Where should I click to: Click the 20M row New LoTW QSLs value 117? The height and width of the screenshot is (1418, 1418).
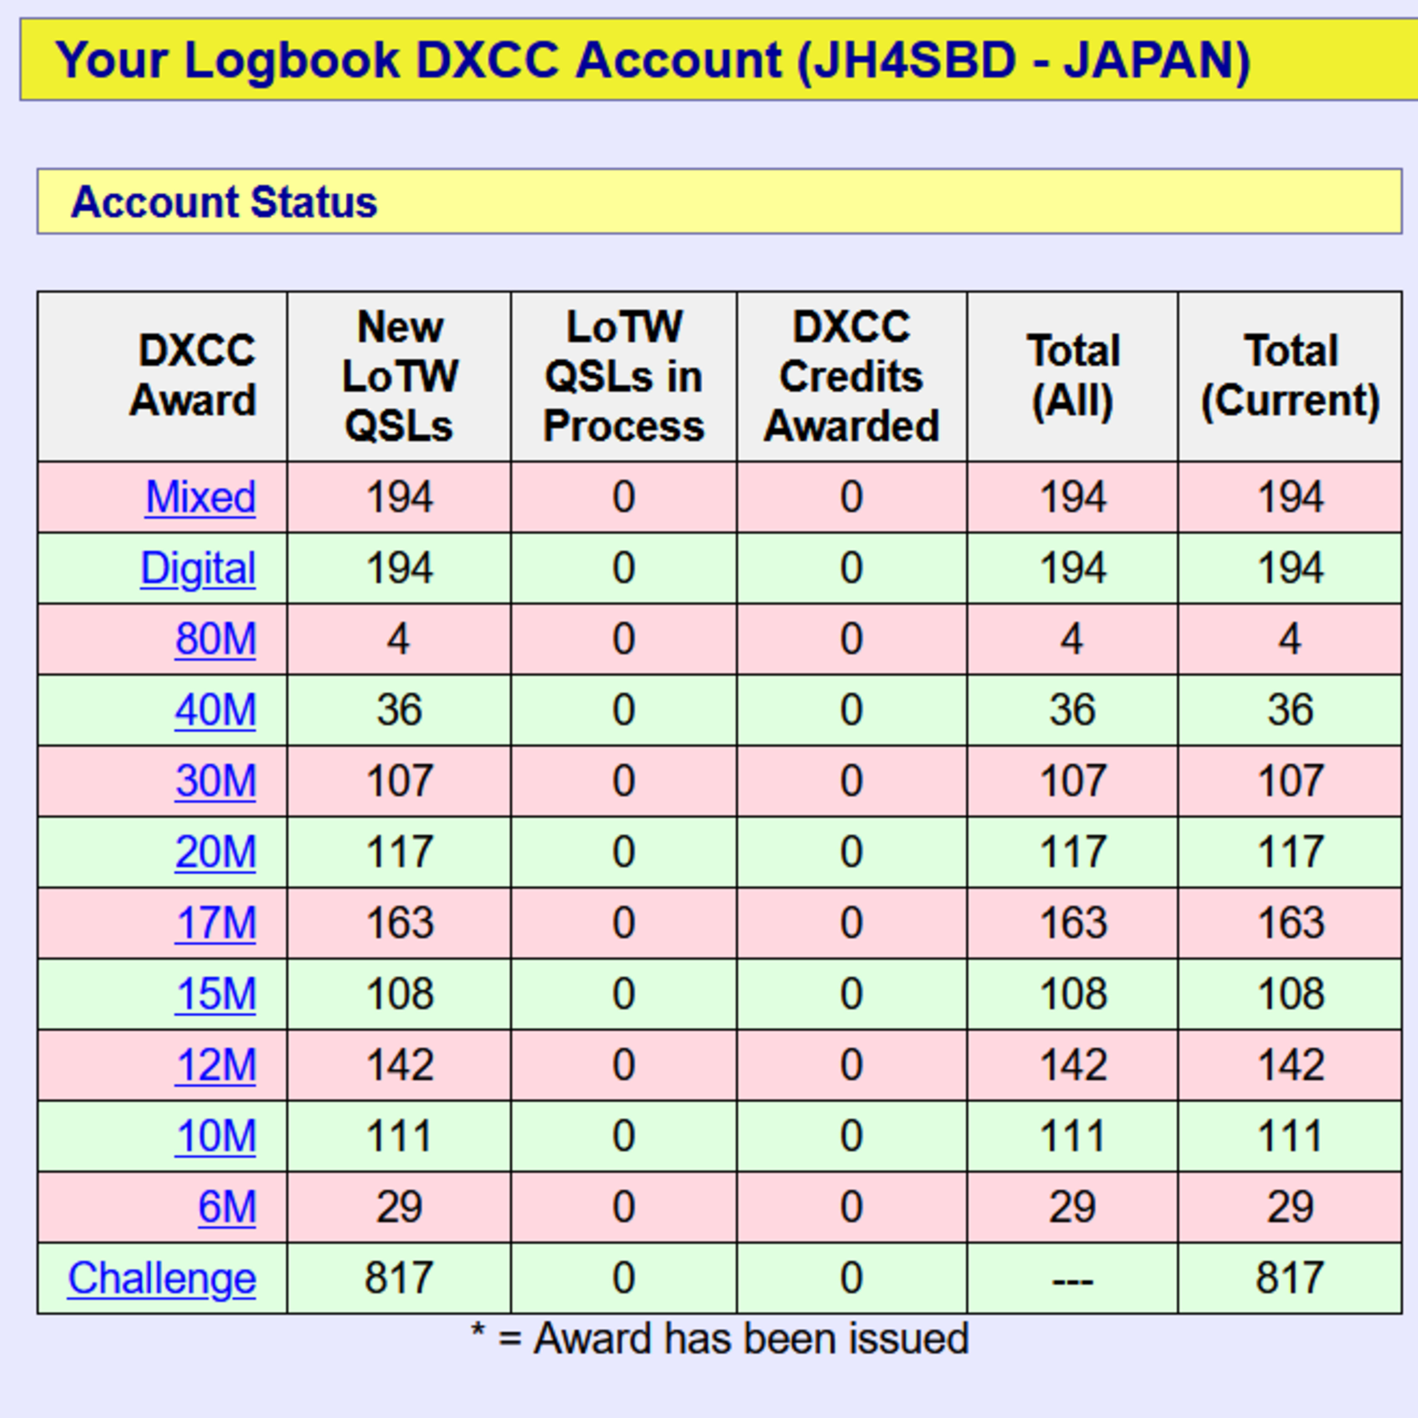tap(400, 851)
